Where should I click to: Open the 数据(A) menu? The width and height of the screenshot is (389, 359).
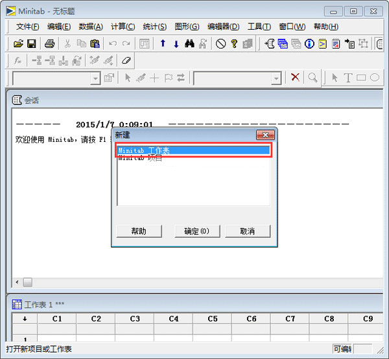coord(91,27)
